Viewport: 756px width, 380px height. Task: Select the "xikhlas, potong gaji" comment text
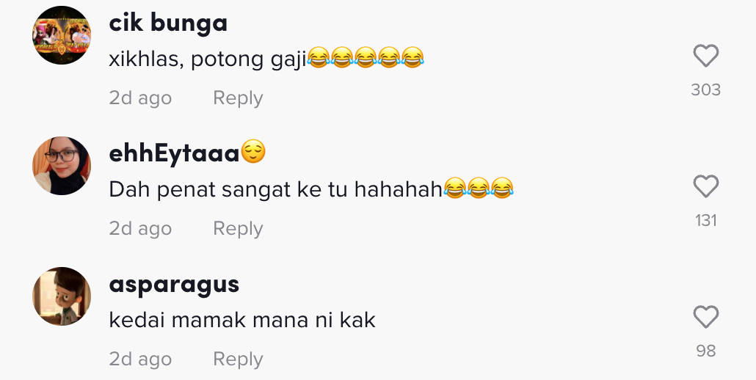[207, 59]
